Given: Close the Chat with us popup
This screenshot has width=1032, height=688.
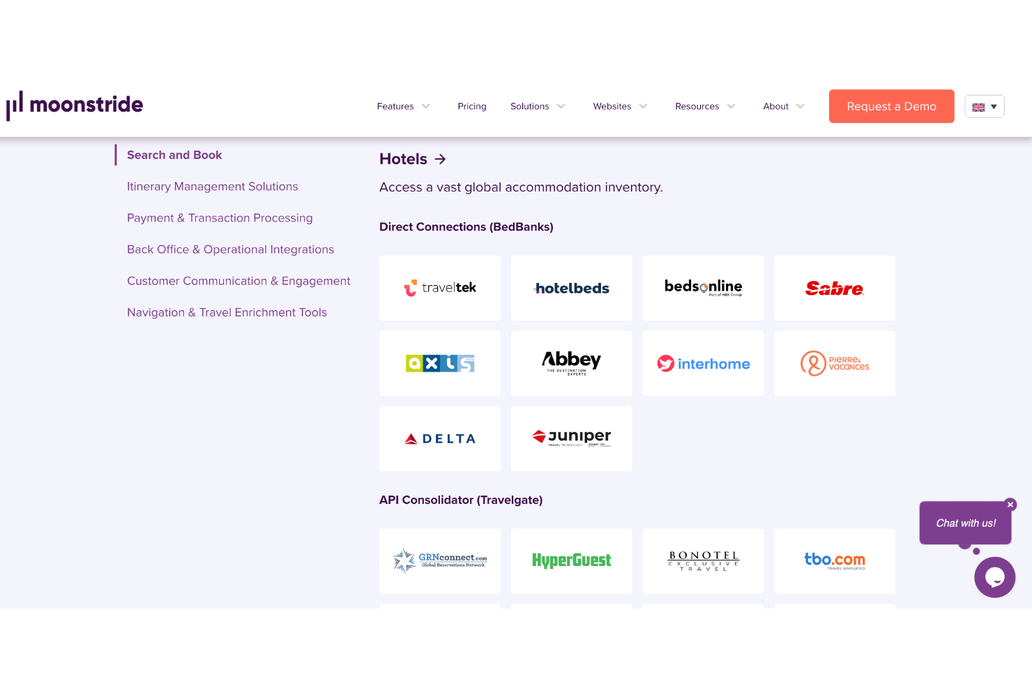Looking at the screenshot, I should coord(1010,505).
